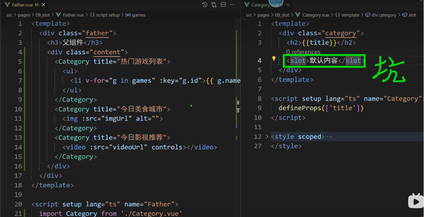This screenshot has width=424, height=217.
Task: Click the Vue logo icon on the Father.vue tab
Action: point(7,5)
